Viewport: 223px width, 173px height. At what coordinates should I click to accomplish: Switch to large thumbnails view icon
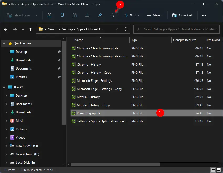click(219, 170)
